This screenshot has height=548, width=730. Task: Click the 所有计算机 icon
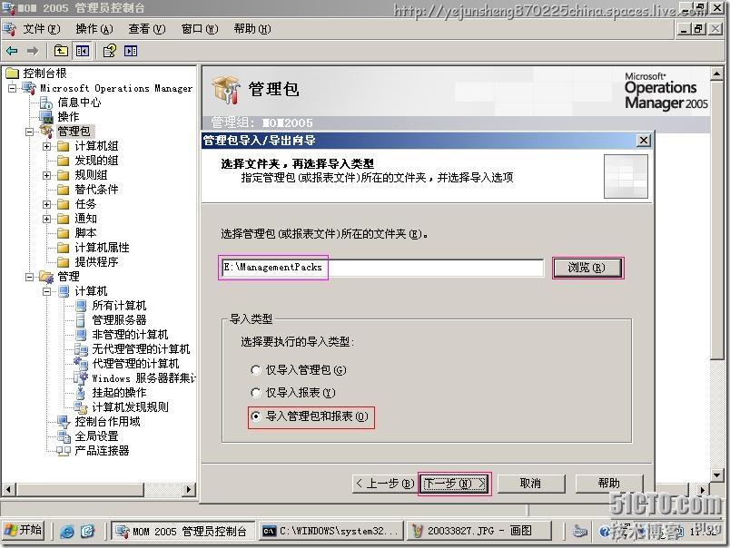point(81,306)
